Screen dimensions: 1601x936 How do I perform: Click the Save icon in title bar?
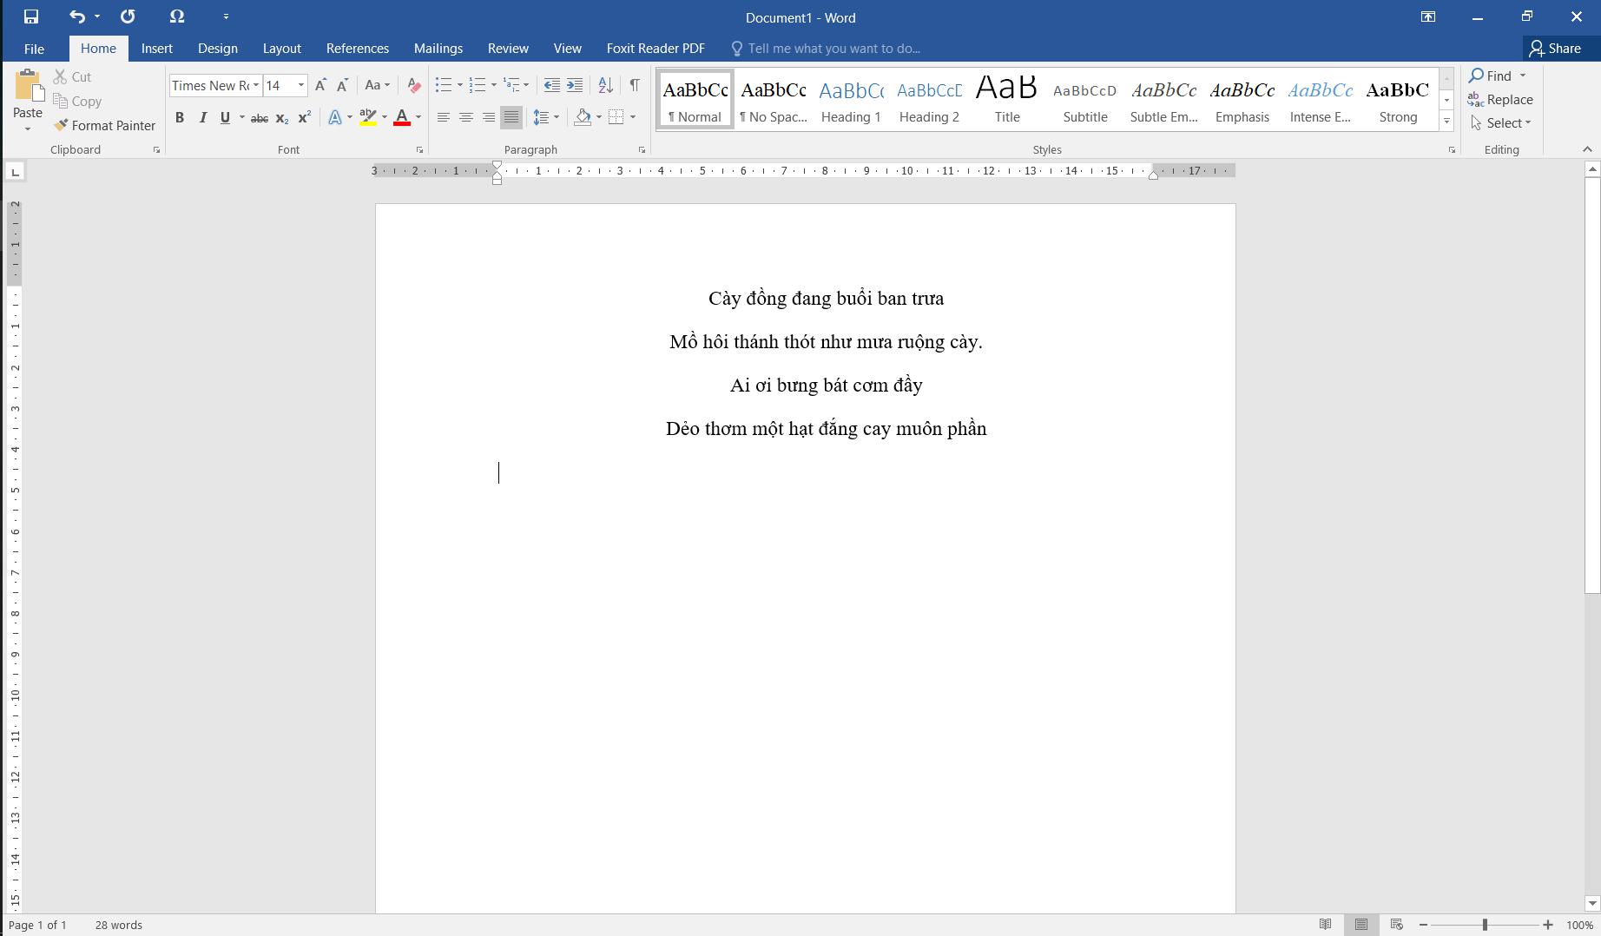31,16
